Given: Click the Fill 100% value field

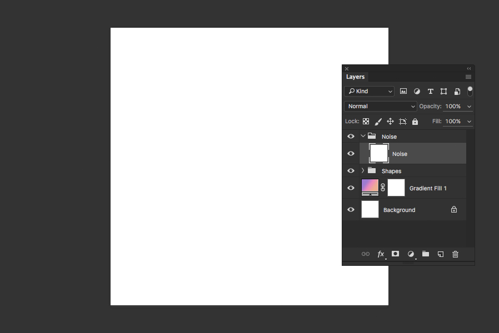Looking at the screenshot, I should (453, 122).
